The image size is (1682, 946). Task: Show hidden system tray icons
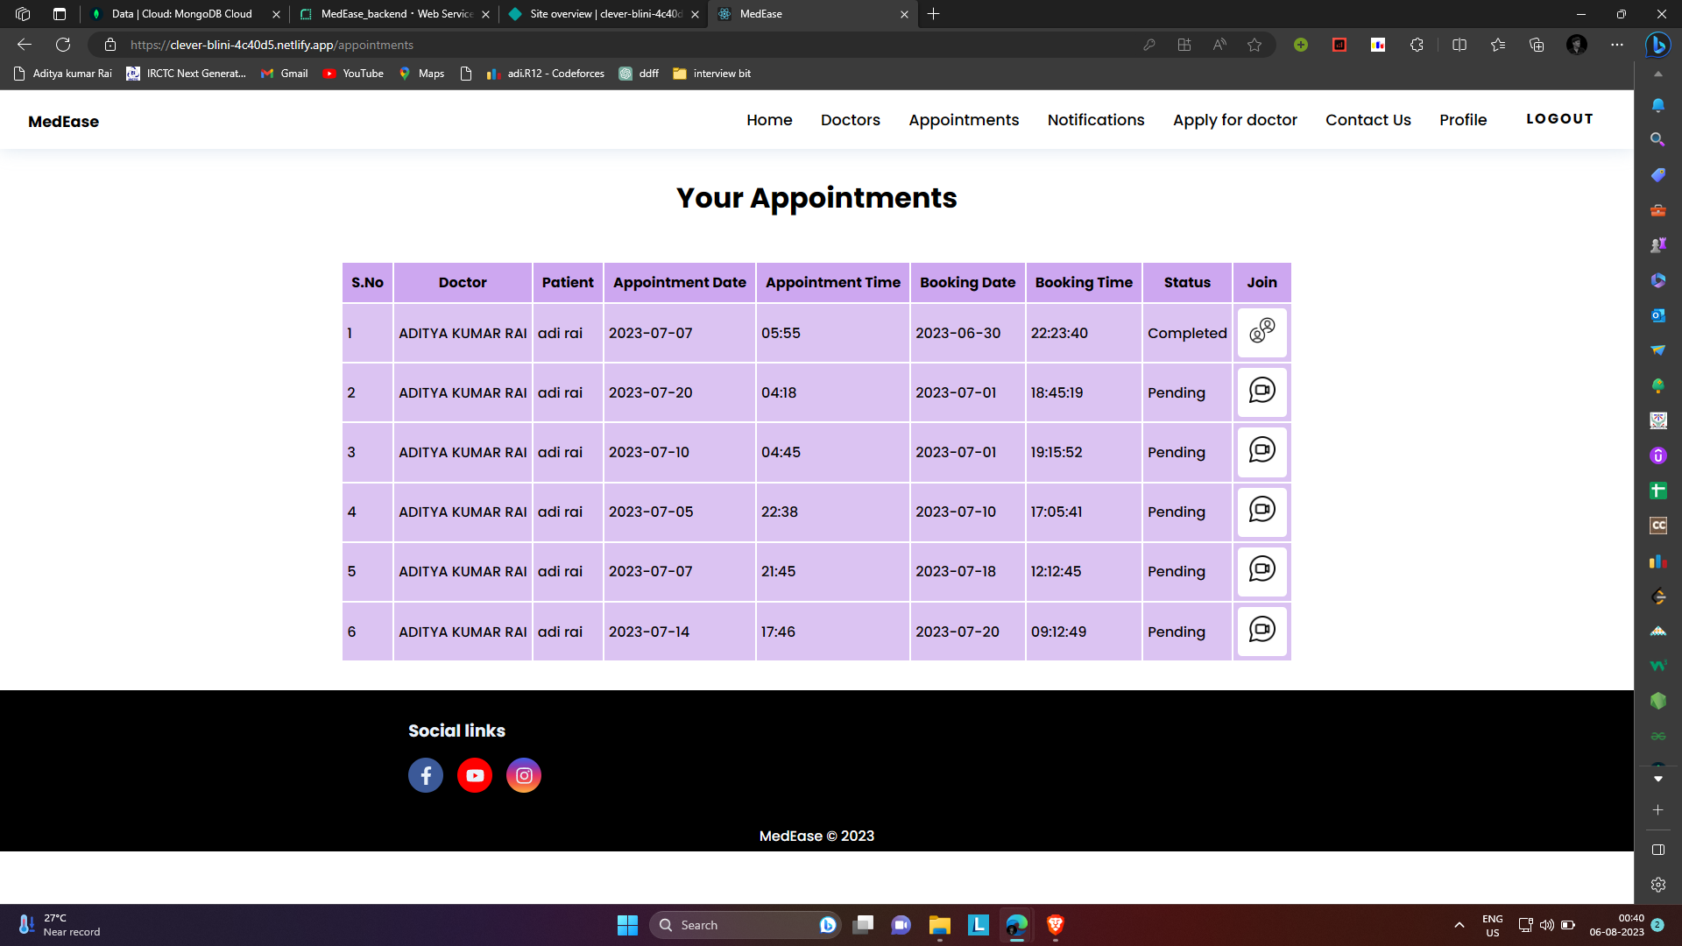coord(1459,925)
